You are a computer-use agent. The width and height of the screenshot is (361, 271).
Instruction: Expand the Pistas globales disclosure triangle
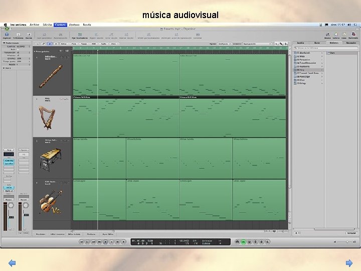35,51
